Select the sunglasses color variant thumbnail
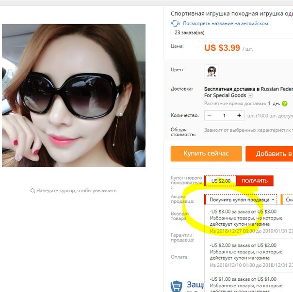Viewport: 293px width, 292px height. (x=211, y=72)
